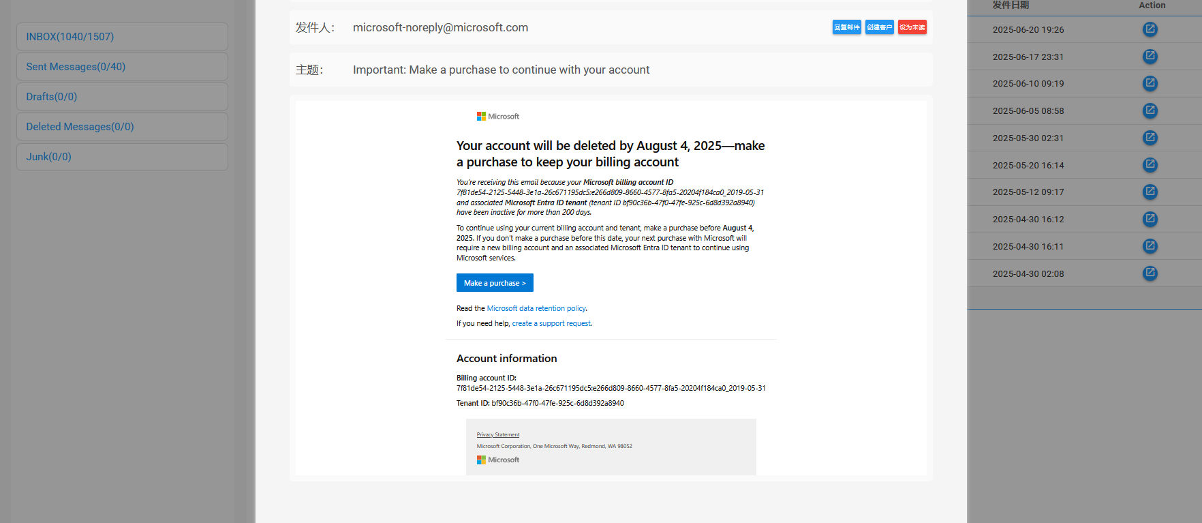This screenshot has height=523, width=1202.
Task: Click the 回复邮件 reply button
Action: 846,27
